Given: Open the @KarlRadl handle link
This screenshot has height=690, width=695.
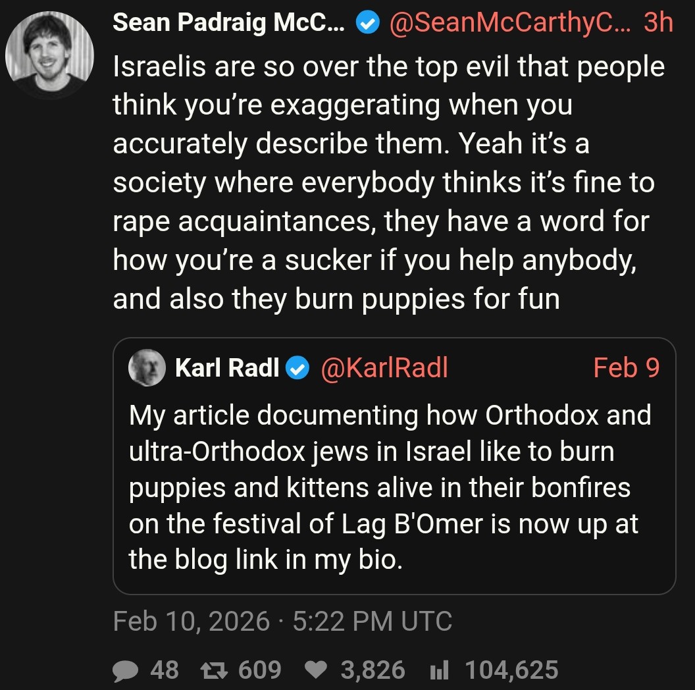Looking at the screenshot, I should pyautogui.click(x=384, y=367).
